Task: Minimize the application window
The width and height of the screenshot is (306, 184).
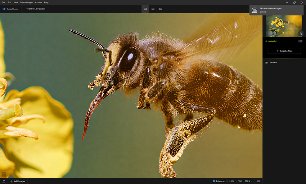Action: pos(287,3)
